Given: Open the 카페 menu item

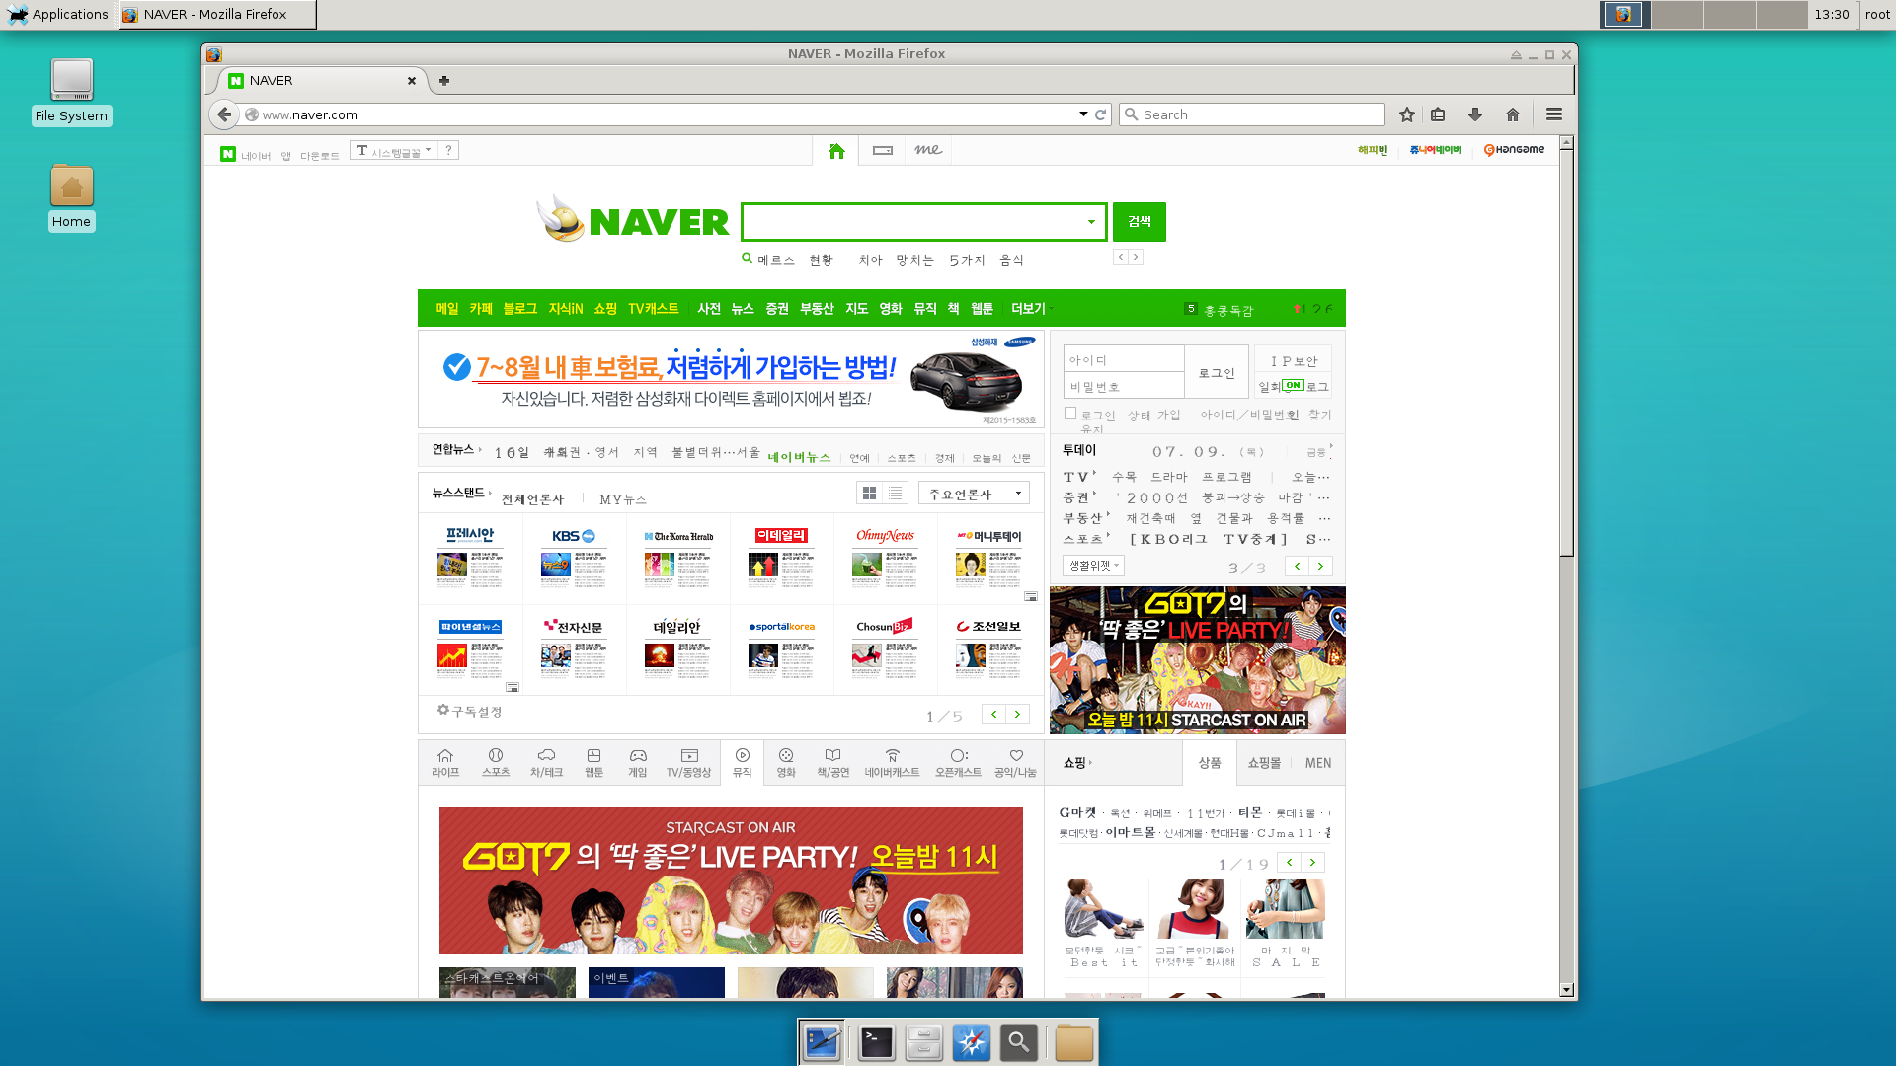Looking at the screenshot, I should [x=481, y=308].
